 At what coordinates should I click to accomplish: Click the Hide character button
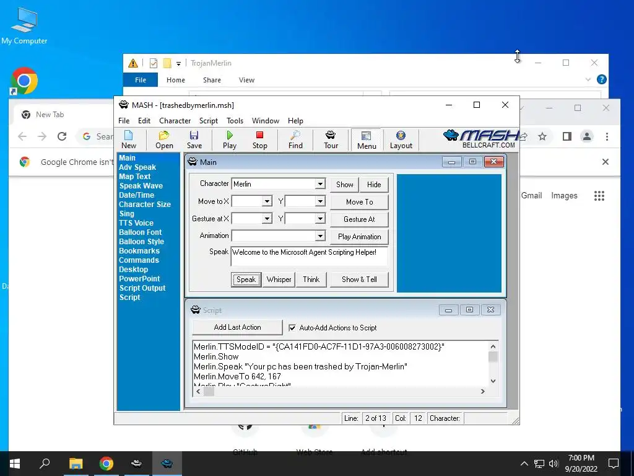[374, 185]
